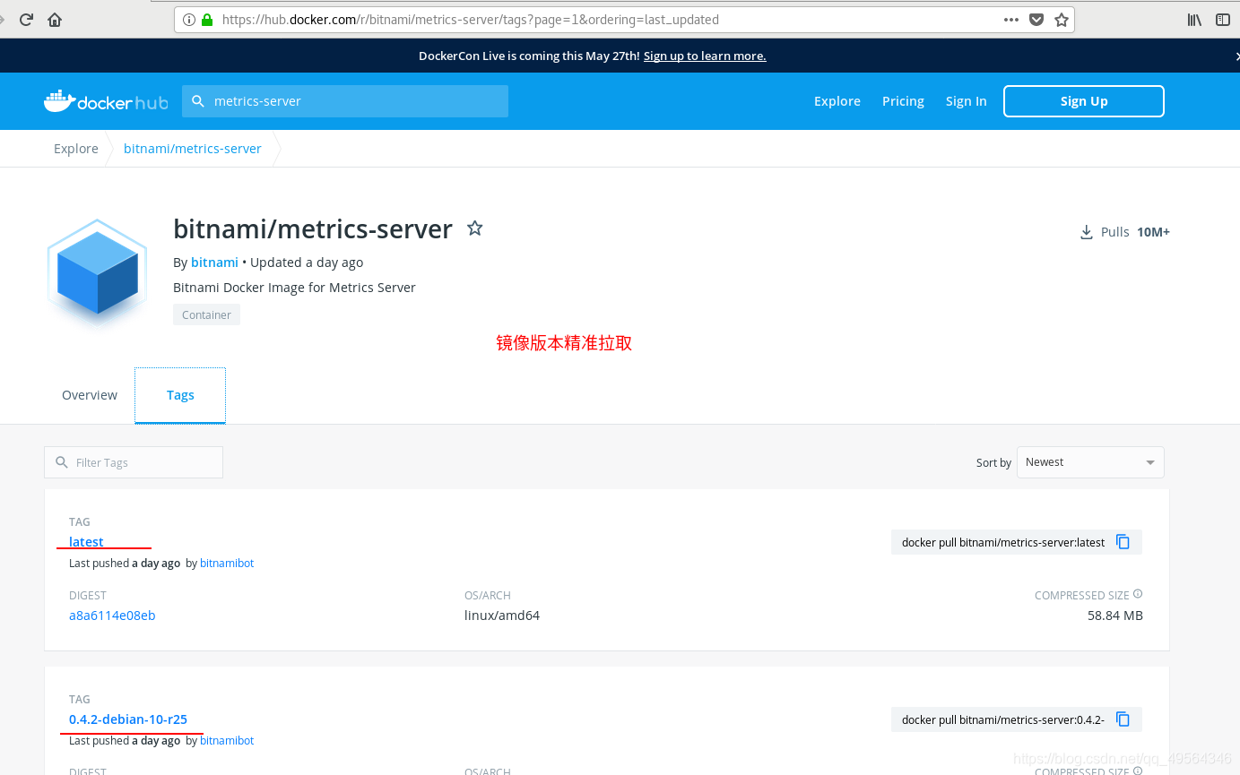Open the Sort by Newest dropdown
Viewport: 1240px width, 775px height.
(x=1090, y=462)
